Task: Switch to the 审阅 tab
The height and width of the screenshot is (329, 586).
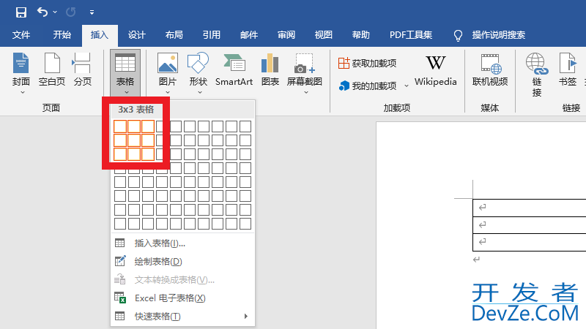Action: 286,35
